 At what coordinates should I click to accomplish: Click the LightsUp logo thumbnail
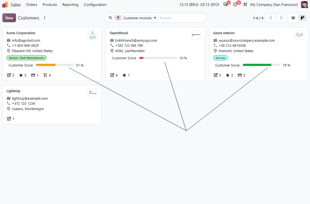tap(92, 93)
